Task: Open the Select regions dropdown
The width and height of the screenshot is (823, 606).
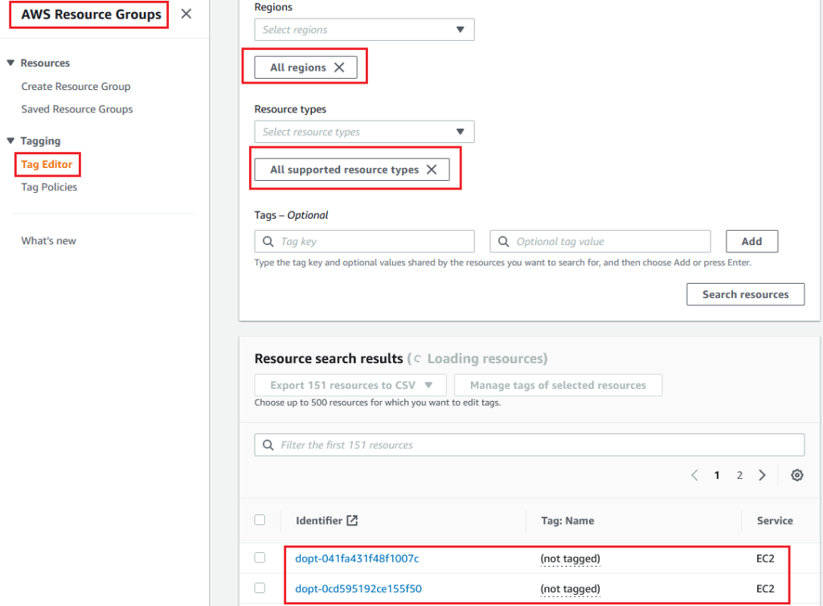Action: [x=364, y=30]
